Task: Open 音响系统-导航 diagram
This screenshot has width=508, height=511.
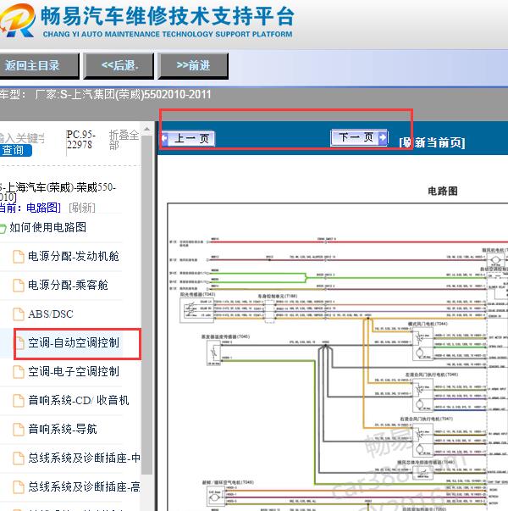Action: pos(62,429)
